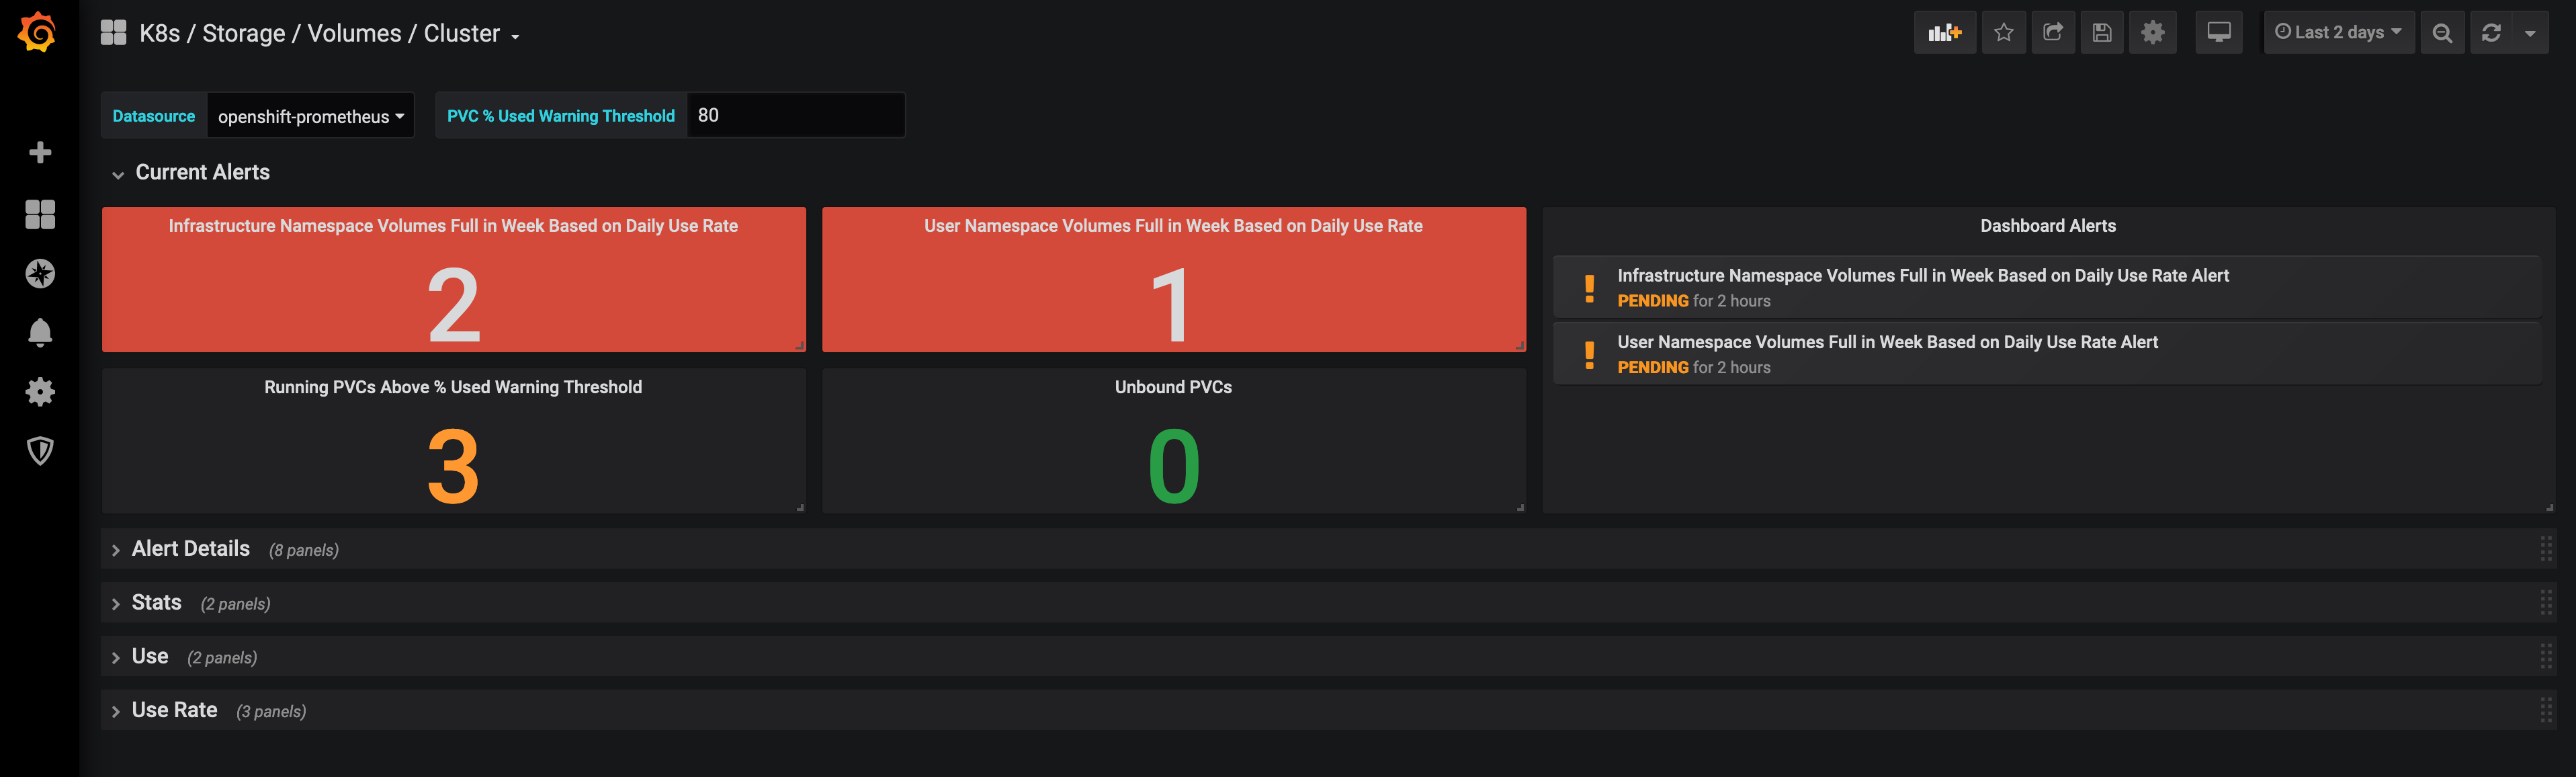Screen dimensions: 2576x777
Task: Save the dashboard with disk icon
Action: click(2102, 33)
